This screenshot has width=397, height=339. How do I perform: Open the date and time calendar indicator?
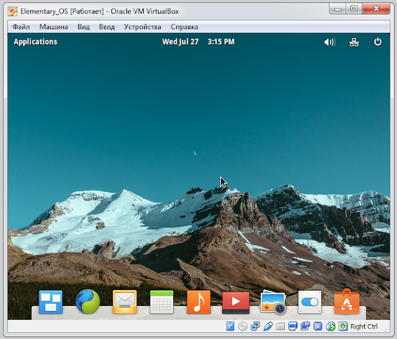[x=198, y=42]
